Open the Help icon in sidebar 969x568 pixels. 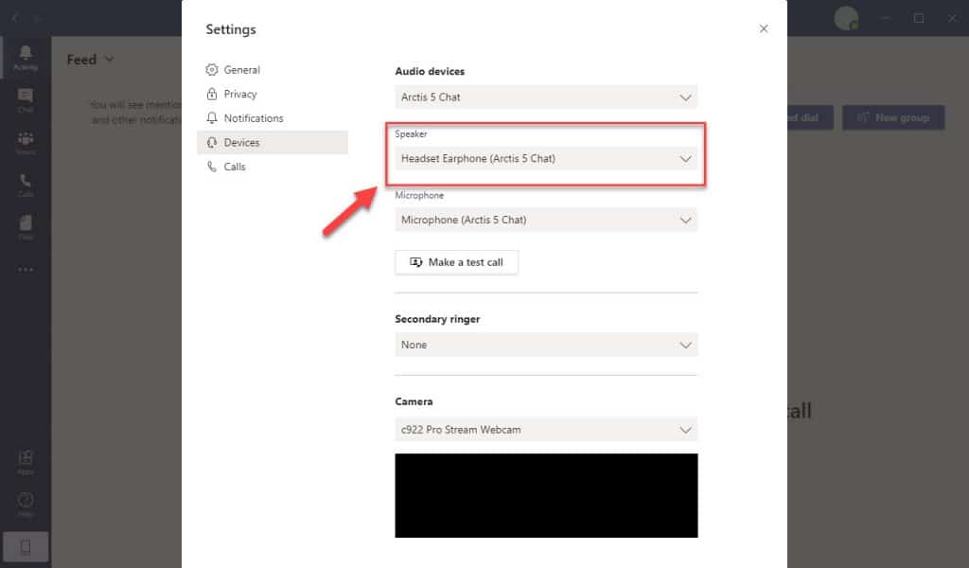[26, 502]
